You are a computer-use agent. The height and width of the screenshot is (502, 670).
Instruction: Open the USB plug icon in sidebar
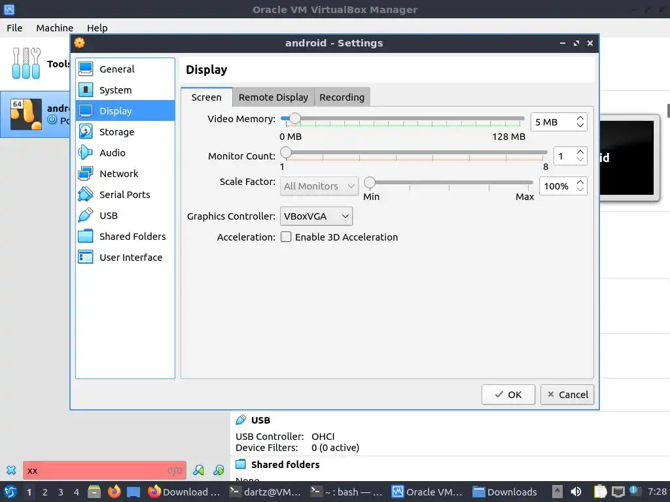pos(86,216)
